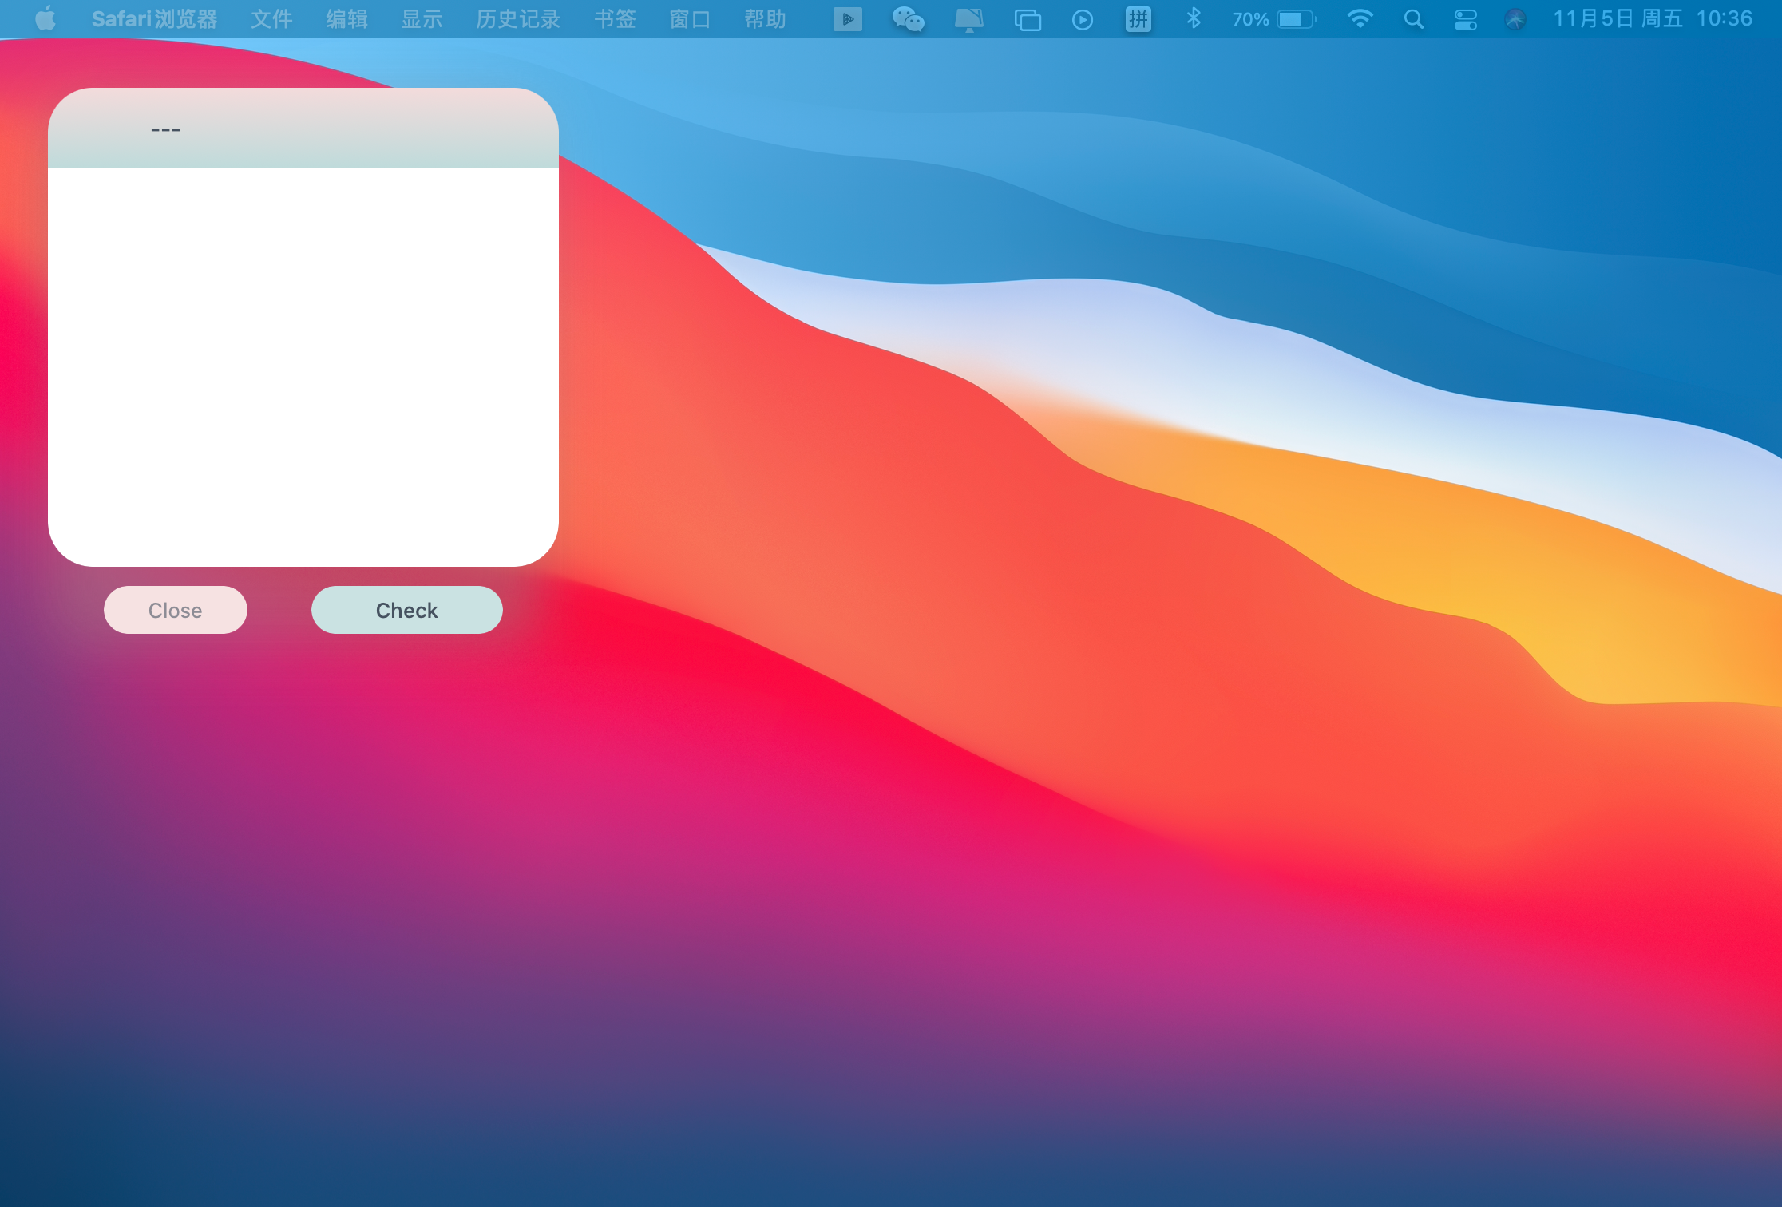Open the Safari浏览器 menu
This screenshot has height=1207, width=1782.
[154, 18]
